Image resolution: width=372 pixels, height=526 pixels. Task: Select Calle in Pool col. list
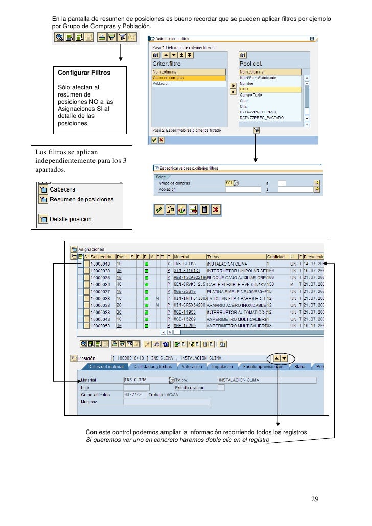[x=270, y=89]
